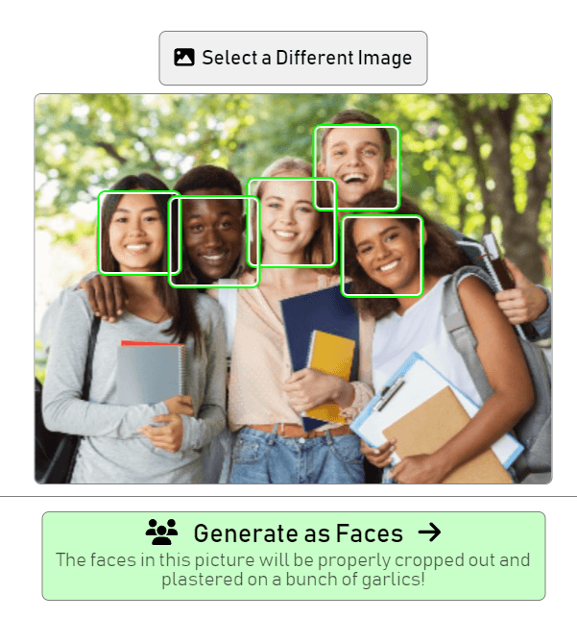
Task: Select the top laughing man's face box
Action: 356,167
